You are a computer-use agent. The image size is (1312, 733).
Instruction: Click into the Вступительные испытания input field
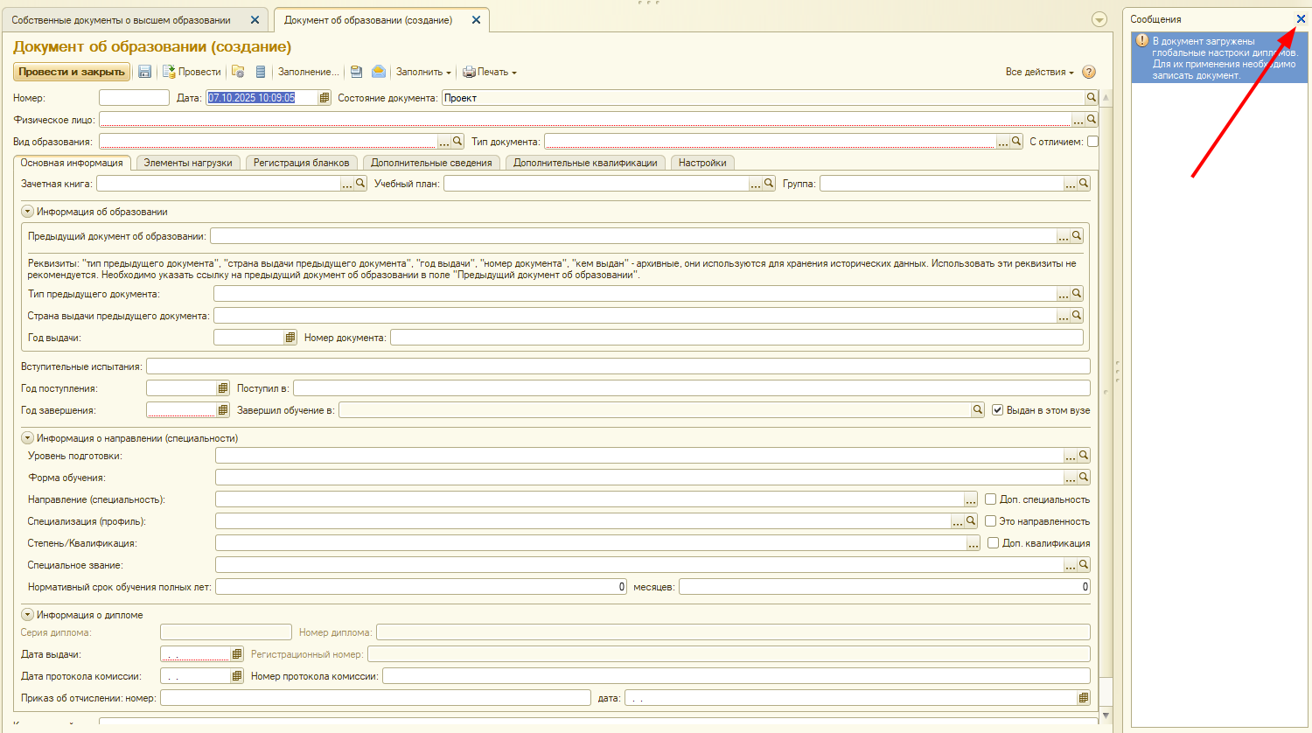pyautogui.click(x=618, y=366)
